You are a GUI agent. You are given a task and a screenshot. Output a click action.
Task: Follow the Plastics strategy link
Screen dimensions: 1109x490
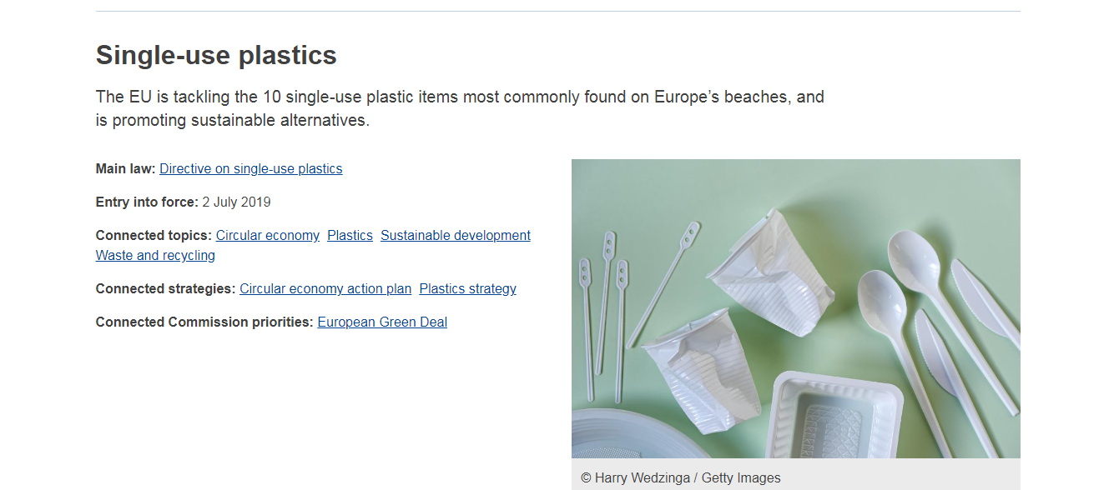point(467,289)
